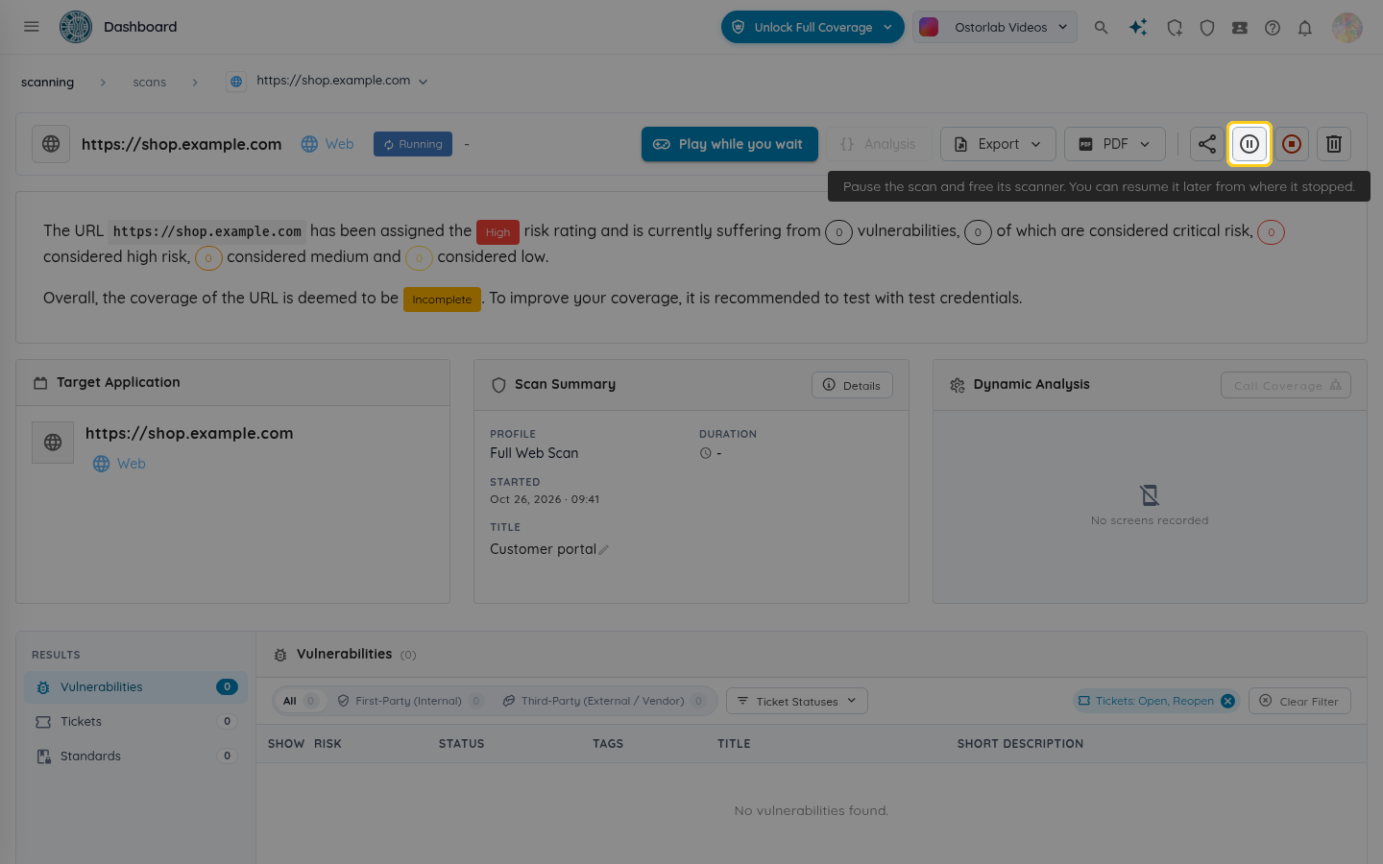Image resolution: width=1383 pixels, height=864 pixels.
Task: Click the refresh-shield icon in top bar
Action: 1175,28
